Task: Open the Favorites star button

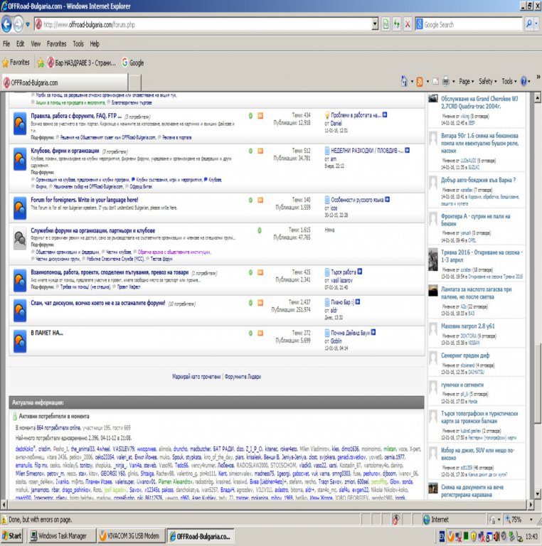Action: 16,63
